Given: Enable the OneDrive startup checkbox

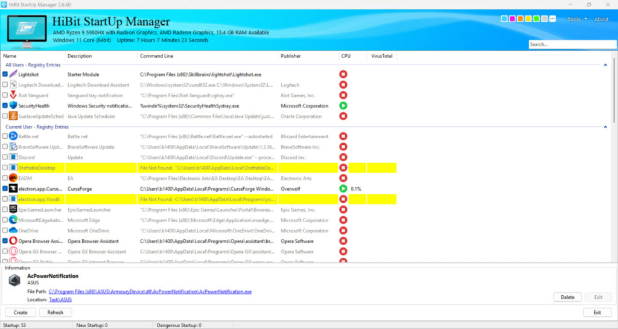Looking at the screenshot, I should 5,230.
